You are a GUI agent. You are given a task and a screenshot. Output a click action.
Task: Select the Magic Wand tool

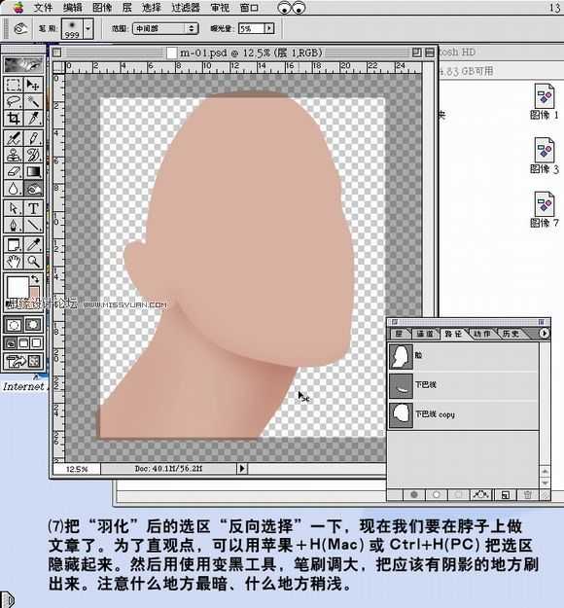click(x=33, y=101)
